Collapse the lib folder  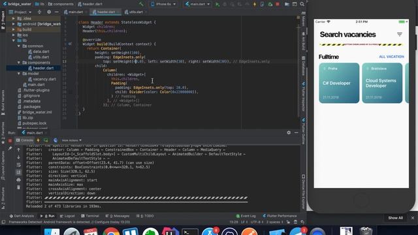pos(13,40)
